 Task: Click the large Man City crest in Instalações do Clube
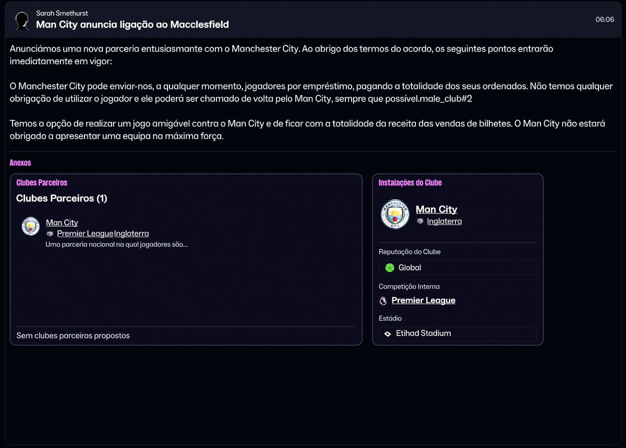395,214
